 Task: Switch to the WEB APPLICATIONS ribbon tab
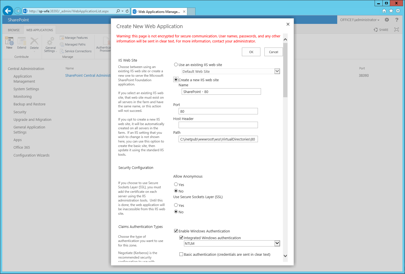pyautogui.click(x=40, y=30)
